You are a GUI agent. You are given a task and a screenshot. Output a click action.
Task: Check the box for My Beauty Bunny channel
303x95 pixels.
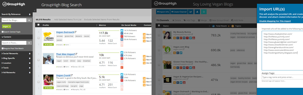click(159, 35)
